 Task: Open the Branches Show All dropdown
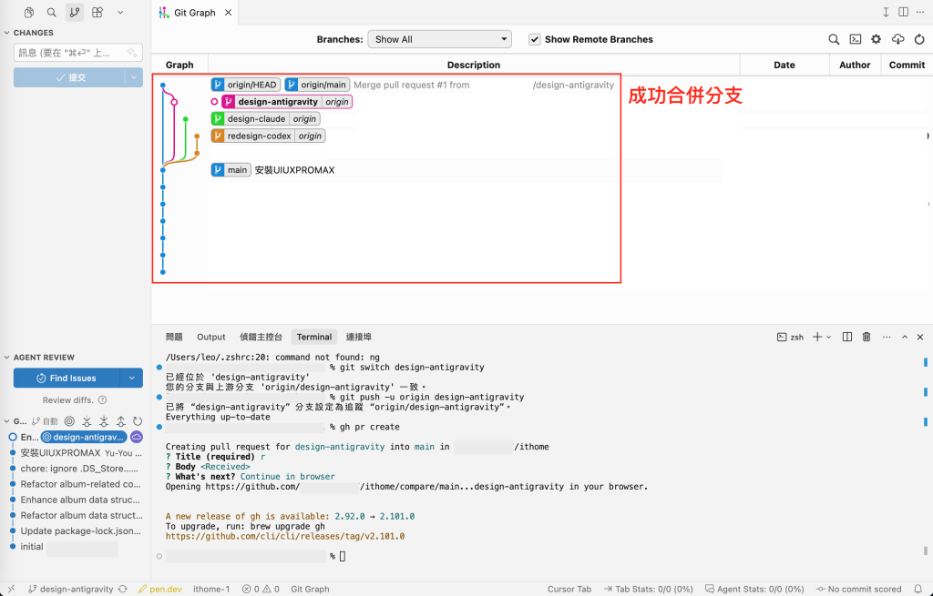[440, 39]
